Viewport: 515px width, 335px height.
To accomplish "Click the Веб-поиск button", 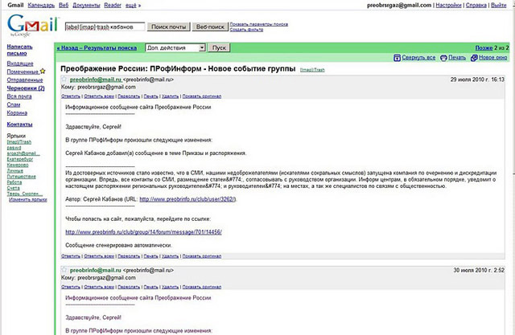I will coord(210,27).
